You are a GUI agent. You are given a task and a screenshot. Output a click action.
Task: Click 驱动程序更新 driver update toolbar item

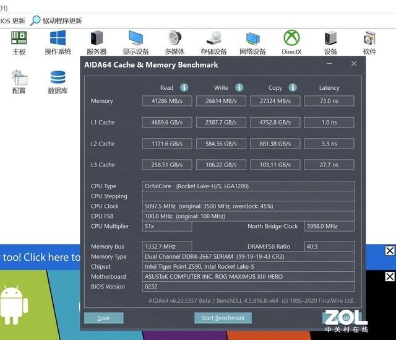click(56, 20)
